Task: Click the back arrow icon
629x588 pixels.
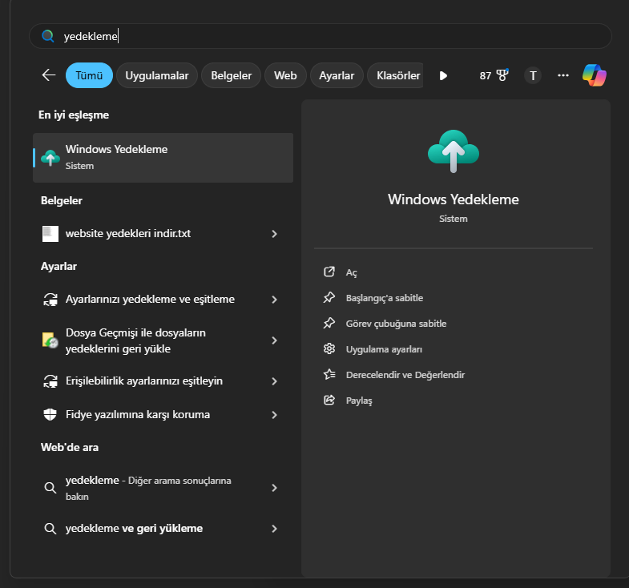Action: pyautogui.click(x=49, y=75)
